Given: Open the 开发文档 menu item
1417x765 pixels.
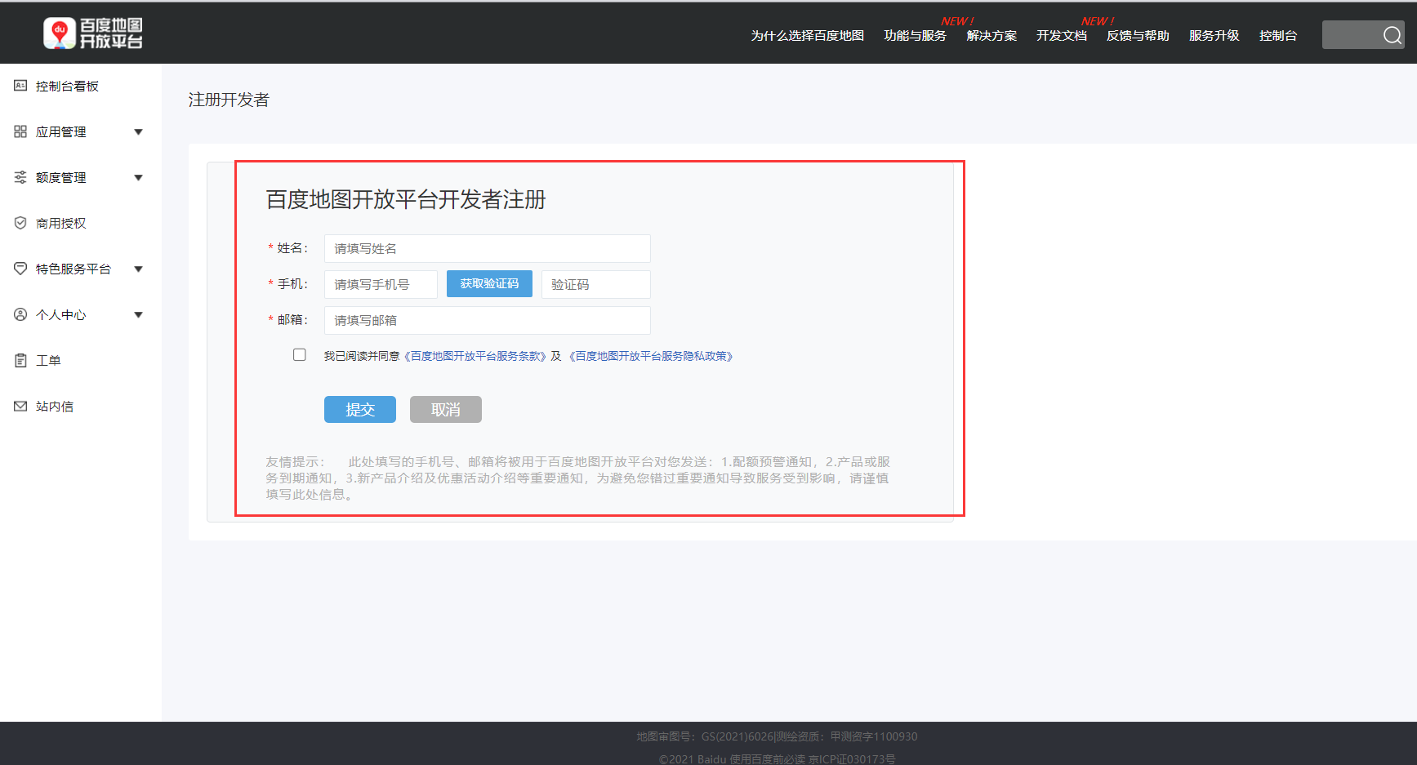Looking at the screenshot, I should click(x=1061, y=35).
